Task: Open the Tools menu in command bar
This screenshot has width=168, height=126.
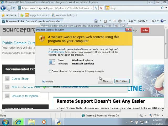Action: coord(154,21)
